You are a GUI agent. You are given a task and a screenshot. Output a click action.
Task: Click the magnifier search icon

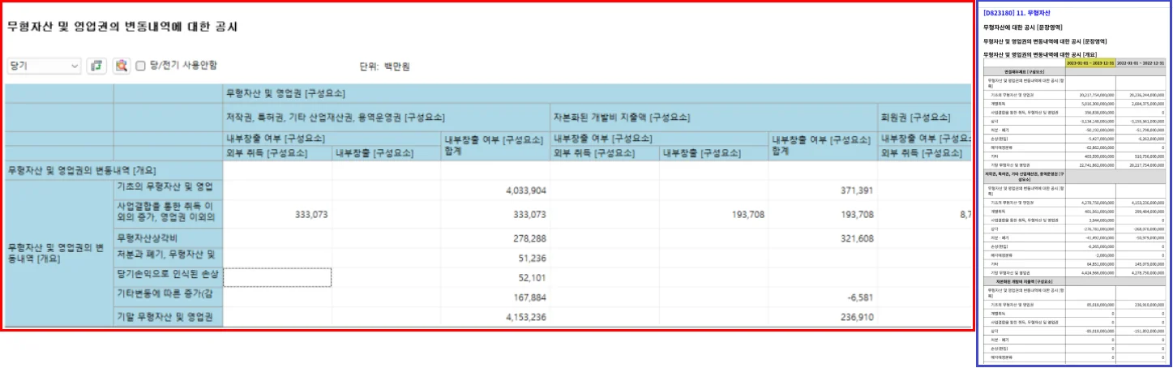tap(121, 66)
